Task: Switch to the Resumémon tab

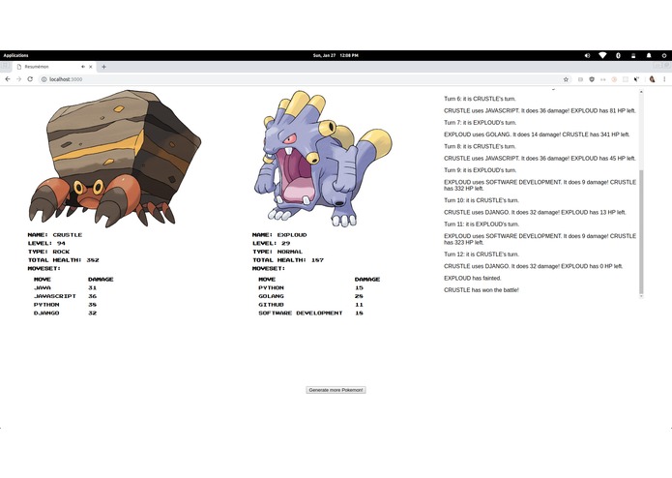Action: (x=49, y=67)
